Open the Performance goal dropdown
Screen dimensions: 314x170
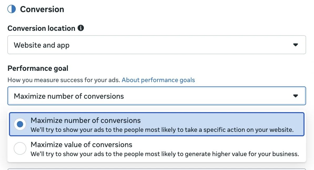[157, 96]
